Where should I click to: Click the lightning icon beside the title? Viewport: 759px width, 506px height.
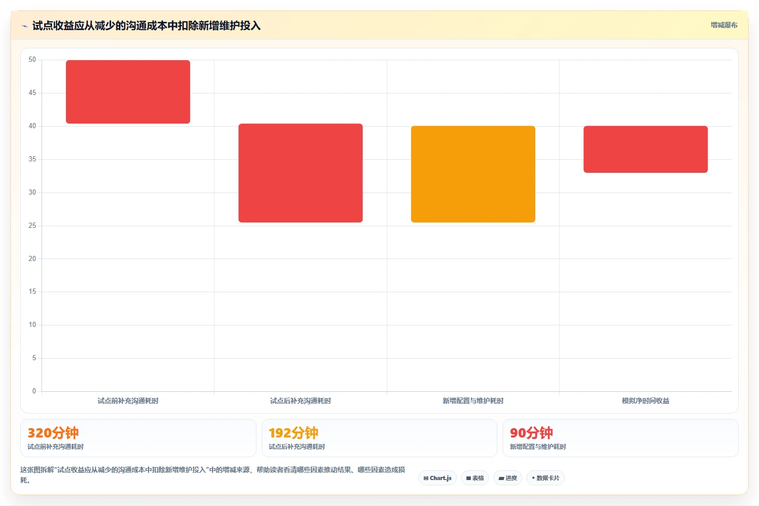click(x=24, y=26)
